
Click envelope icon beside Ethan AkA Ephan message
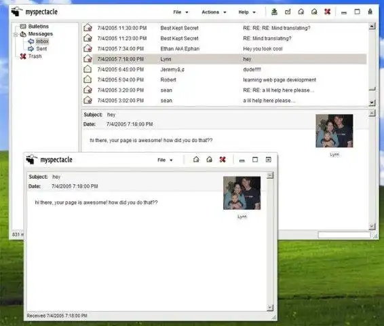(88, 48)
